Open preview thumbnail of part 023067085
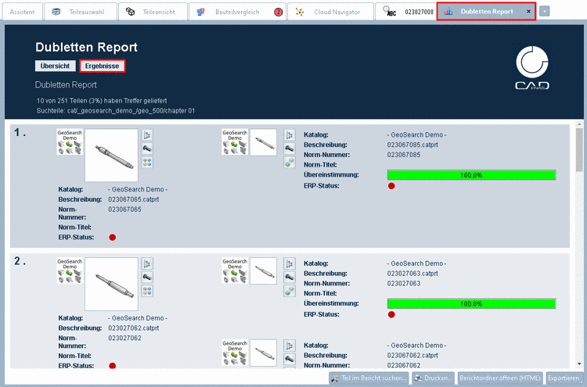This screenshot has width=587, height=387. [264, 142]
